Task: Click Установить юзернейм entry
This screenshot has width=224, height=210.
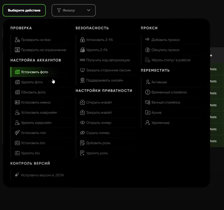Action: [x=39, y=113]
